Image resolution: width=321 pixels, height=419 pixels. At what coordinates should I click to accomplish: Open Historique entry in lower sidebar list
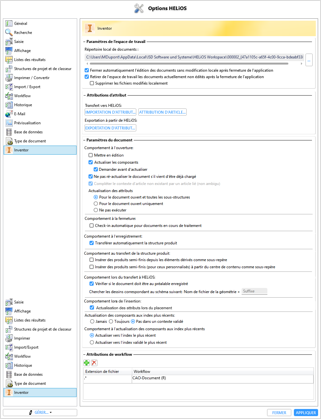click(40, 365)
